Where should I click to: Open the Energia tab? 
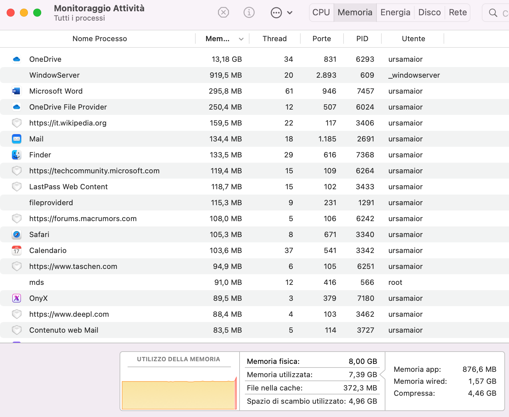coord(395,13)
